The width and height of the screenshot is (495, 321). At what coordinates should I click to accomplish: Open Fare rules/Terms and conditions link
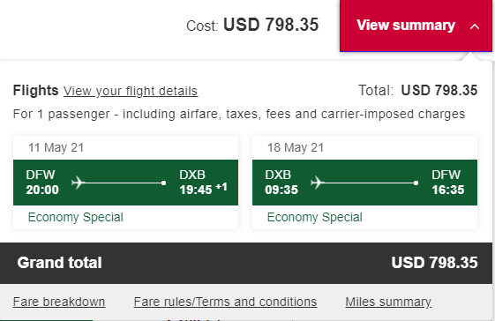(x=225, y=302)
